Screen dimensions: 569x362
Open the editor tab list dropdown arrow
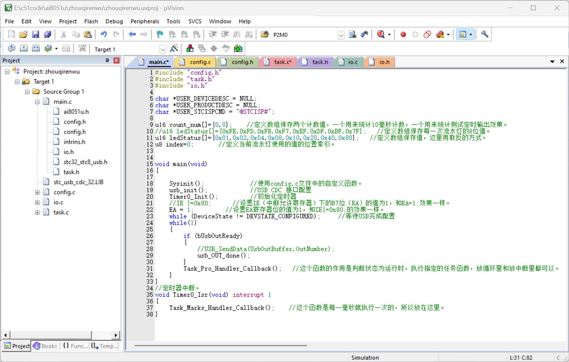[552, 62]
